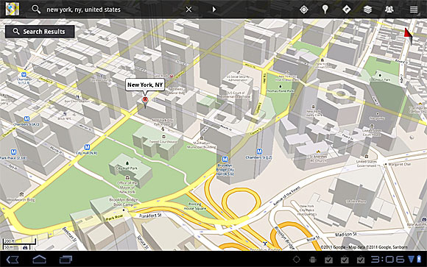Open the map Layers icon
427x267 pixels.
point(367,10)
